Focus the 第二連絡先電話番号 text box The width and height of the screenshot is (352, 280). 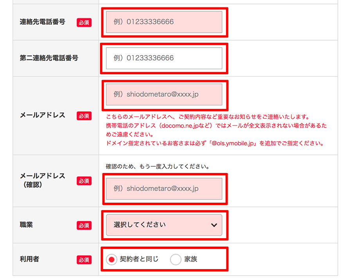(164, 58)
